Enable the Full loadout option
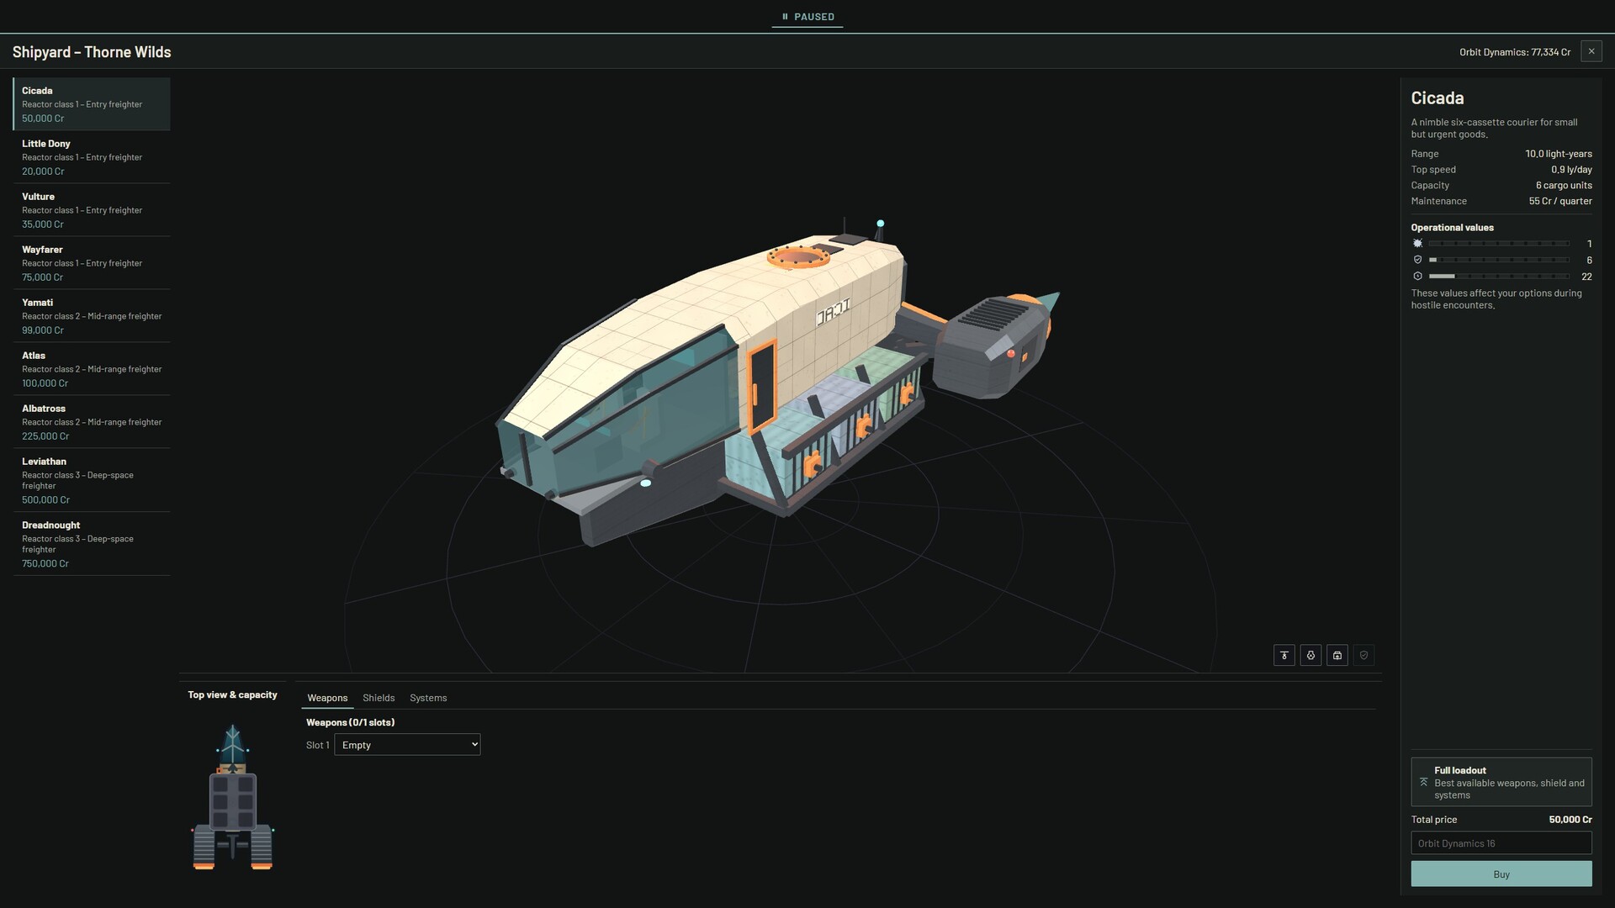This screenshot has height=908, width=1615. 1501,782
